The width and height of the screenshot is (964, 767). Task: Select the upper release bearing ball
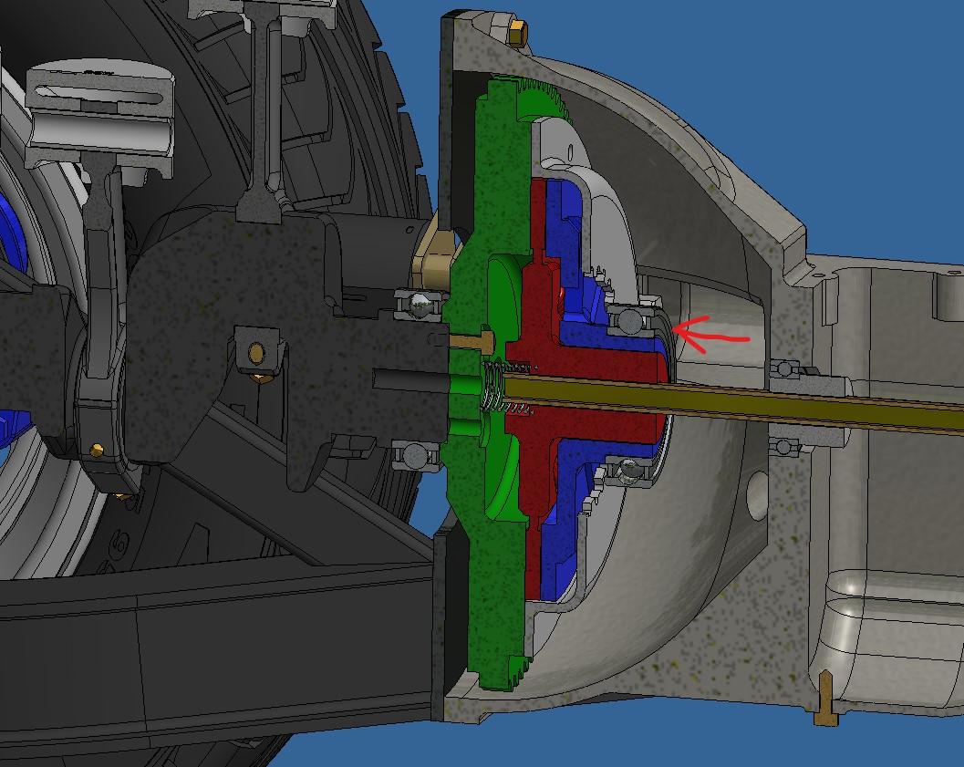click(x=630, y=319)
